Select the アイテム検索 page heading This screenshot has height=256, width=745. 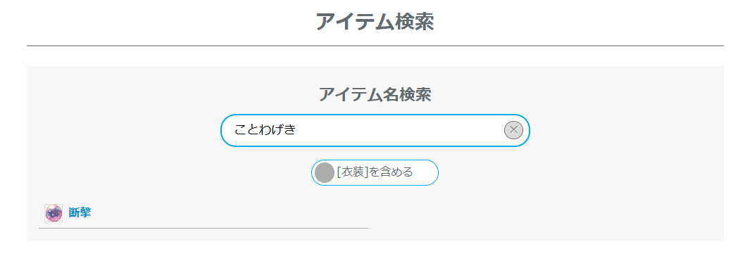pyautogui.click(x=375, y=21)
